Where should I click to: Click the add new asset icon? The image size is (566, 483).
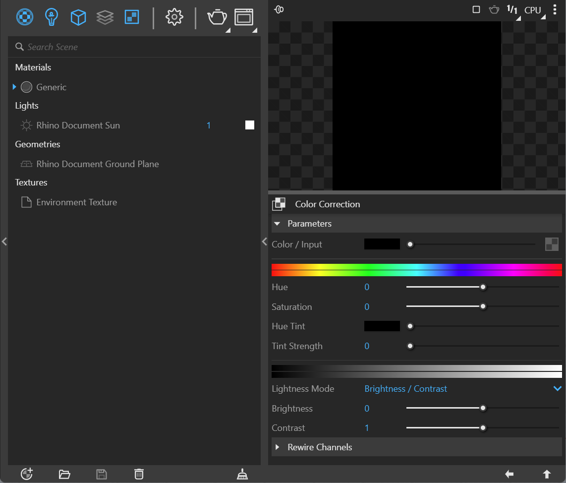tap(27, 474)
